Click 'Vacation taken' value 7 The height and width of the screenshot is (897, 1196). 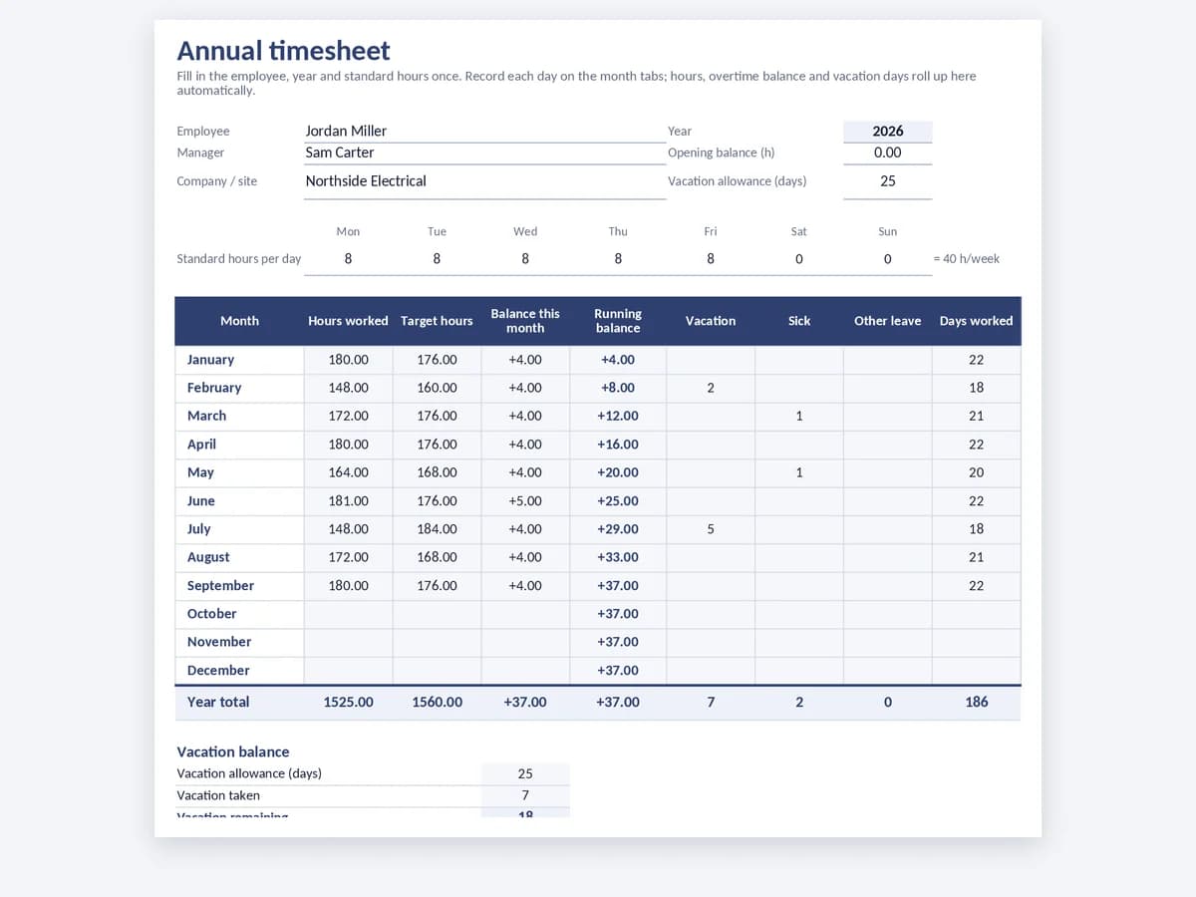click(x=525, y=795)
